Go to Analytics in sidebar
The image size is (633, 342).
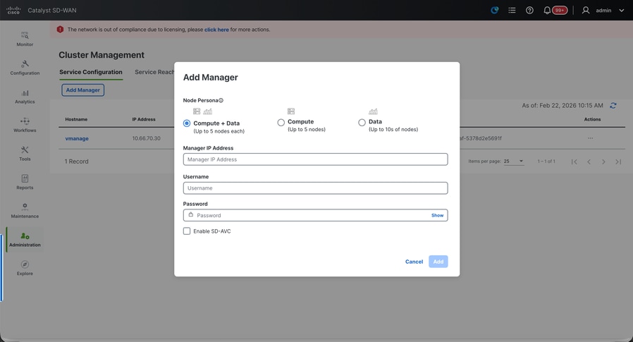(25, 97)
